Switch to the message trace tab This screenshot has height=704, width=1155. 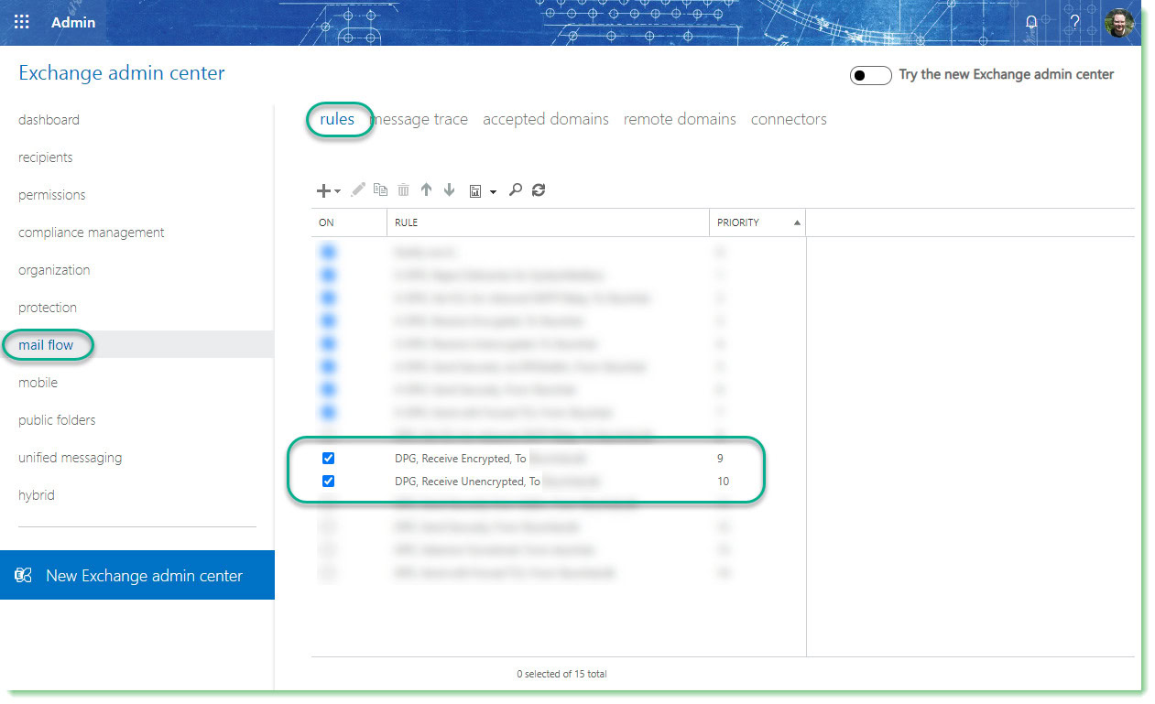click(x=420, y=119)
